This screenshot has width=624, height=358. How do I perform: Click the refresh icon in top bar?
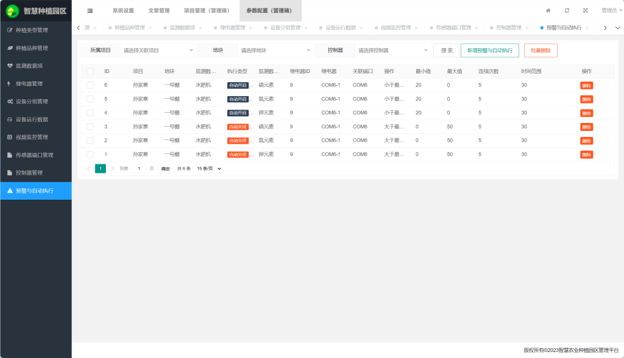[x=567, y=10]
